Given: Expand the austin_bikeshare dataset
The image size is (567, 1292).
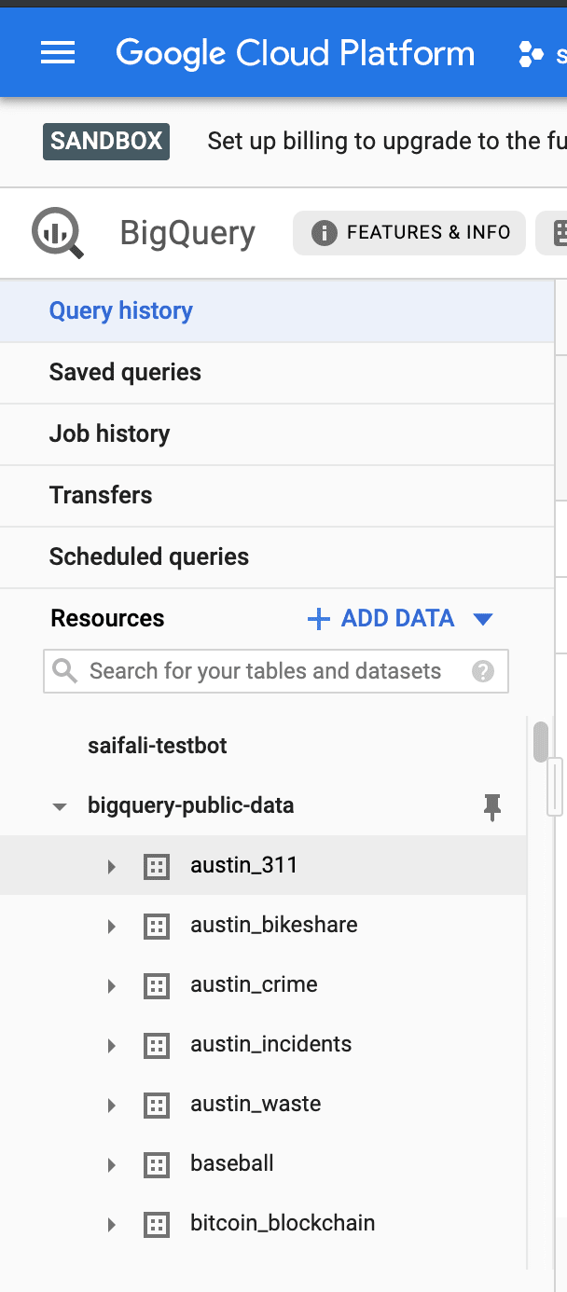Looking at the screenshot, I should coord(111,926).
